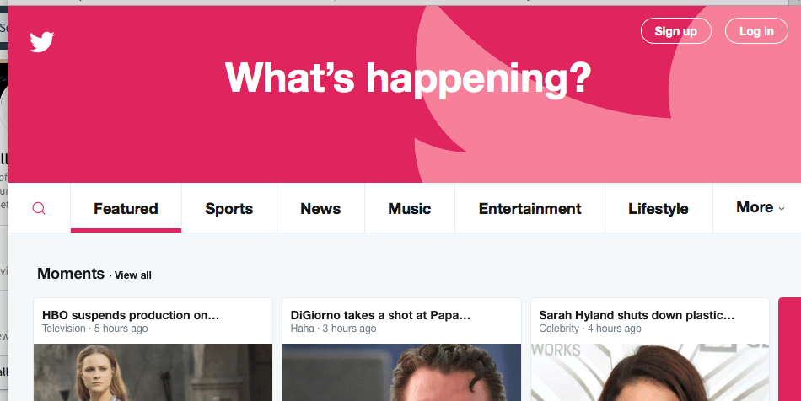Open search with the magnifier icon
Viewport: 801px width, 401px height.
[x=39, y=208]
